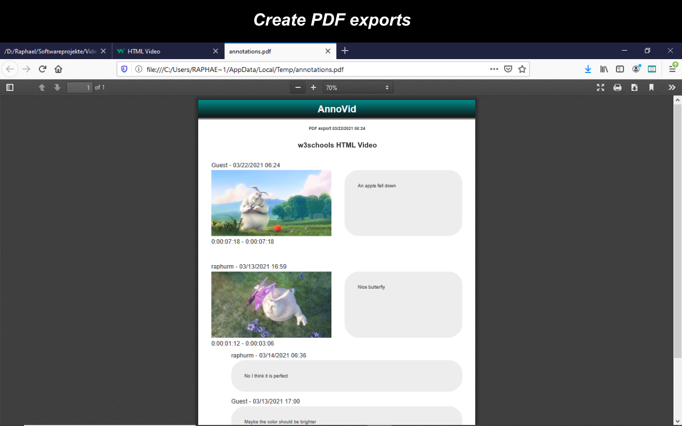The height and width of the screenshot is (426, 682).
Task: Open the Firefox hamburger menu
Action: 673,69
